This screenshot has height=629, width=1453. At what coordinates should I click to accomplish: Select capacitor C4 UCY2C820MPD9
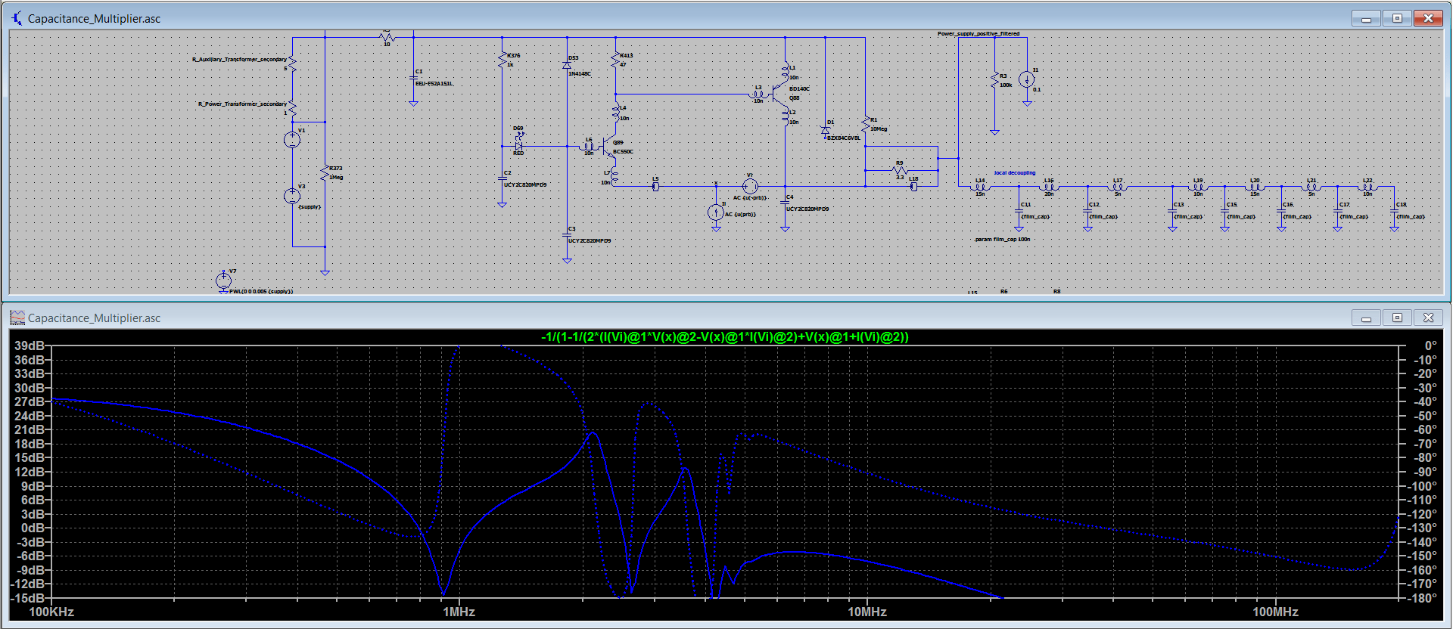(x=785, y=201)
